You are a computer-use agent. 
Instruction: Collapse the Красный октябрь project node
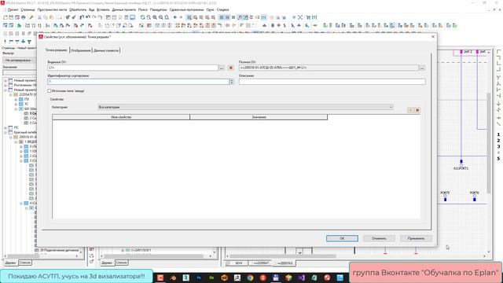click(x=6, y=133)
